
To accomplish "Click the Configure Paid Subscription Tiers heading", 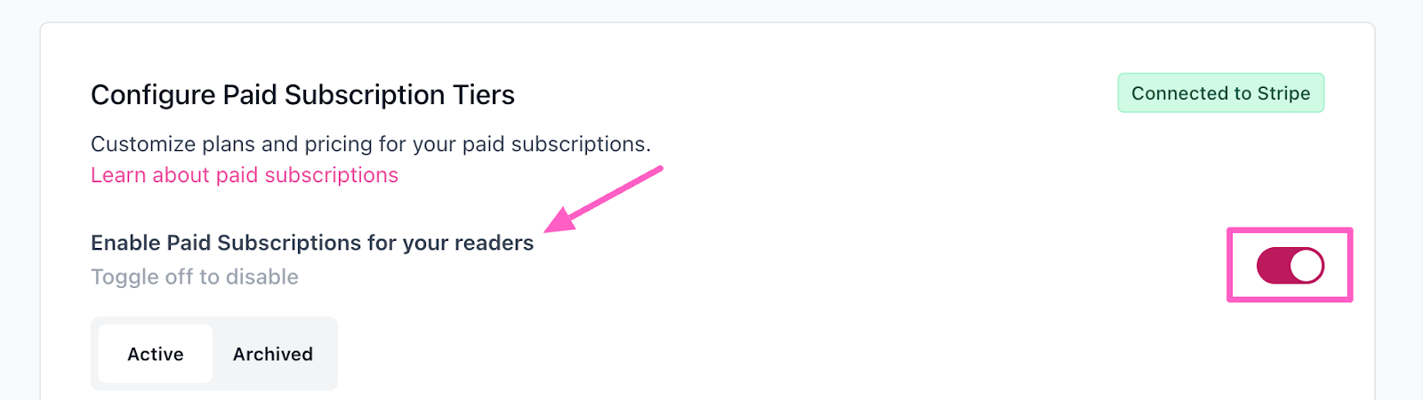I will click(x=302, y=95).
